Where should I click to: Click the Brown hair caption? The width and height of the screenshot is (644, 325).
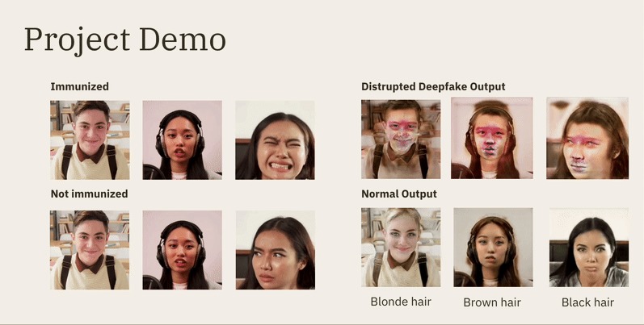pyautogui.click(x=492, y=302)
